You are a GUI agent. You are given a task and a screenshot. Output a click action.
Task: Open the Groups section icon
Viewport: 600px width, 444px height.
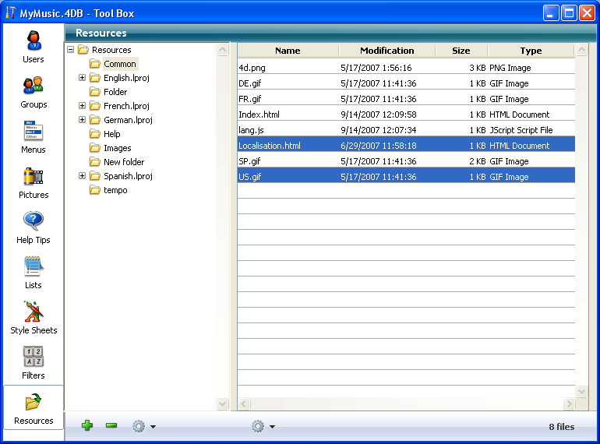tap(34, 86)
